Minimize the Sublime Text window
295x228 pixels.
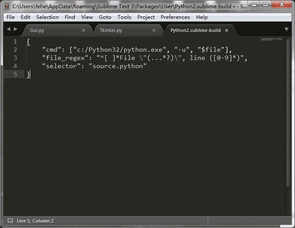[x=254, y=4]
